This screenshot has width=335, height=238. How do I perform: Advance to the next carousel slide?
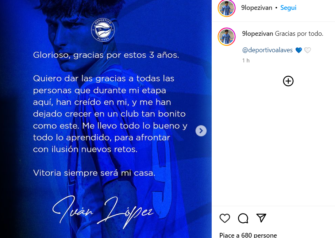pos(201,131)
